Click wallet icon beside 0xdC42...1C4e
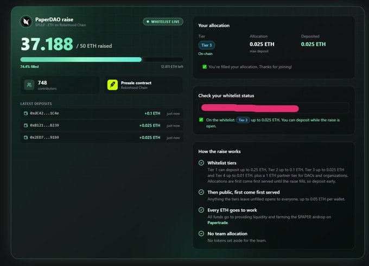369x266 pixels. coord(26,114)
